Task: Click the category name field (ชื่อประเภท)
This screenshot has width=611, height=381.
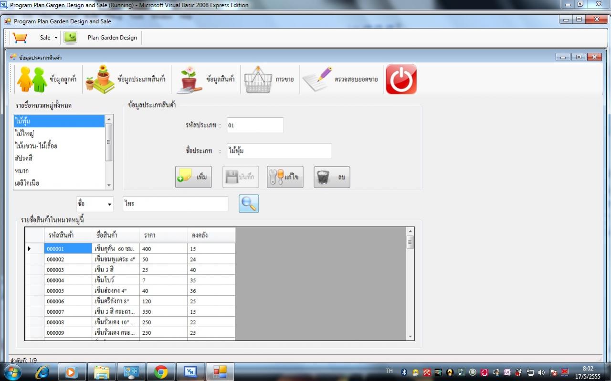Action: click(x=279, y=151)
